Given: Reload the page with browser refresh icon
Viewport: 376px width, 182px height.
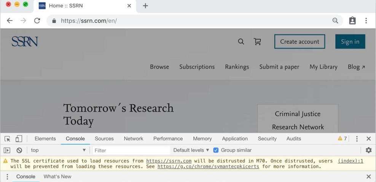Looking at the screenshot, I should 37,21.
